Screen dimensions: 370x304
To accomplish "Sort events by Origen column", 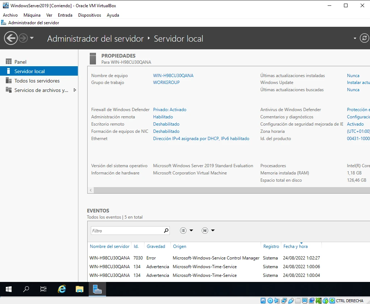I will coord(180,246).
